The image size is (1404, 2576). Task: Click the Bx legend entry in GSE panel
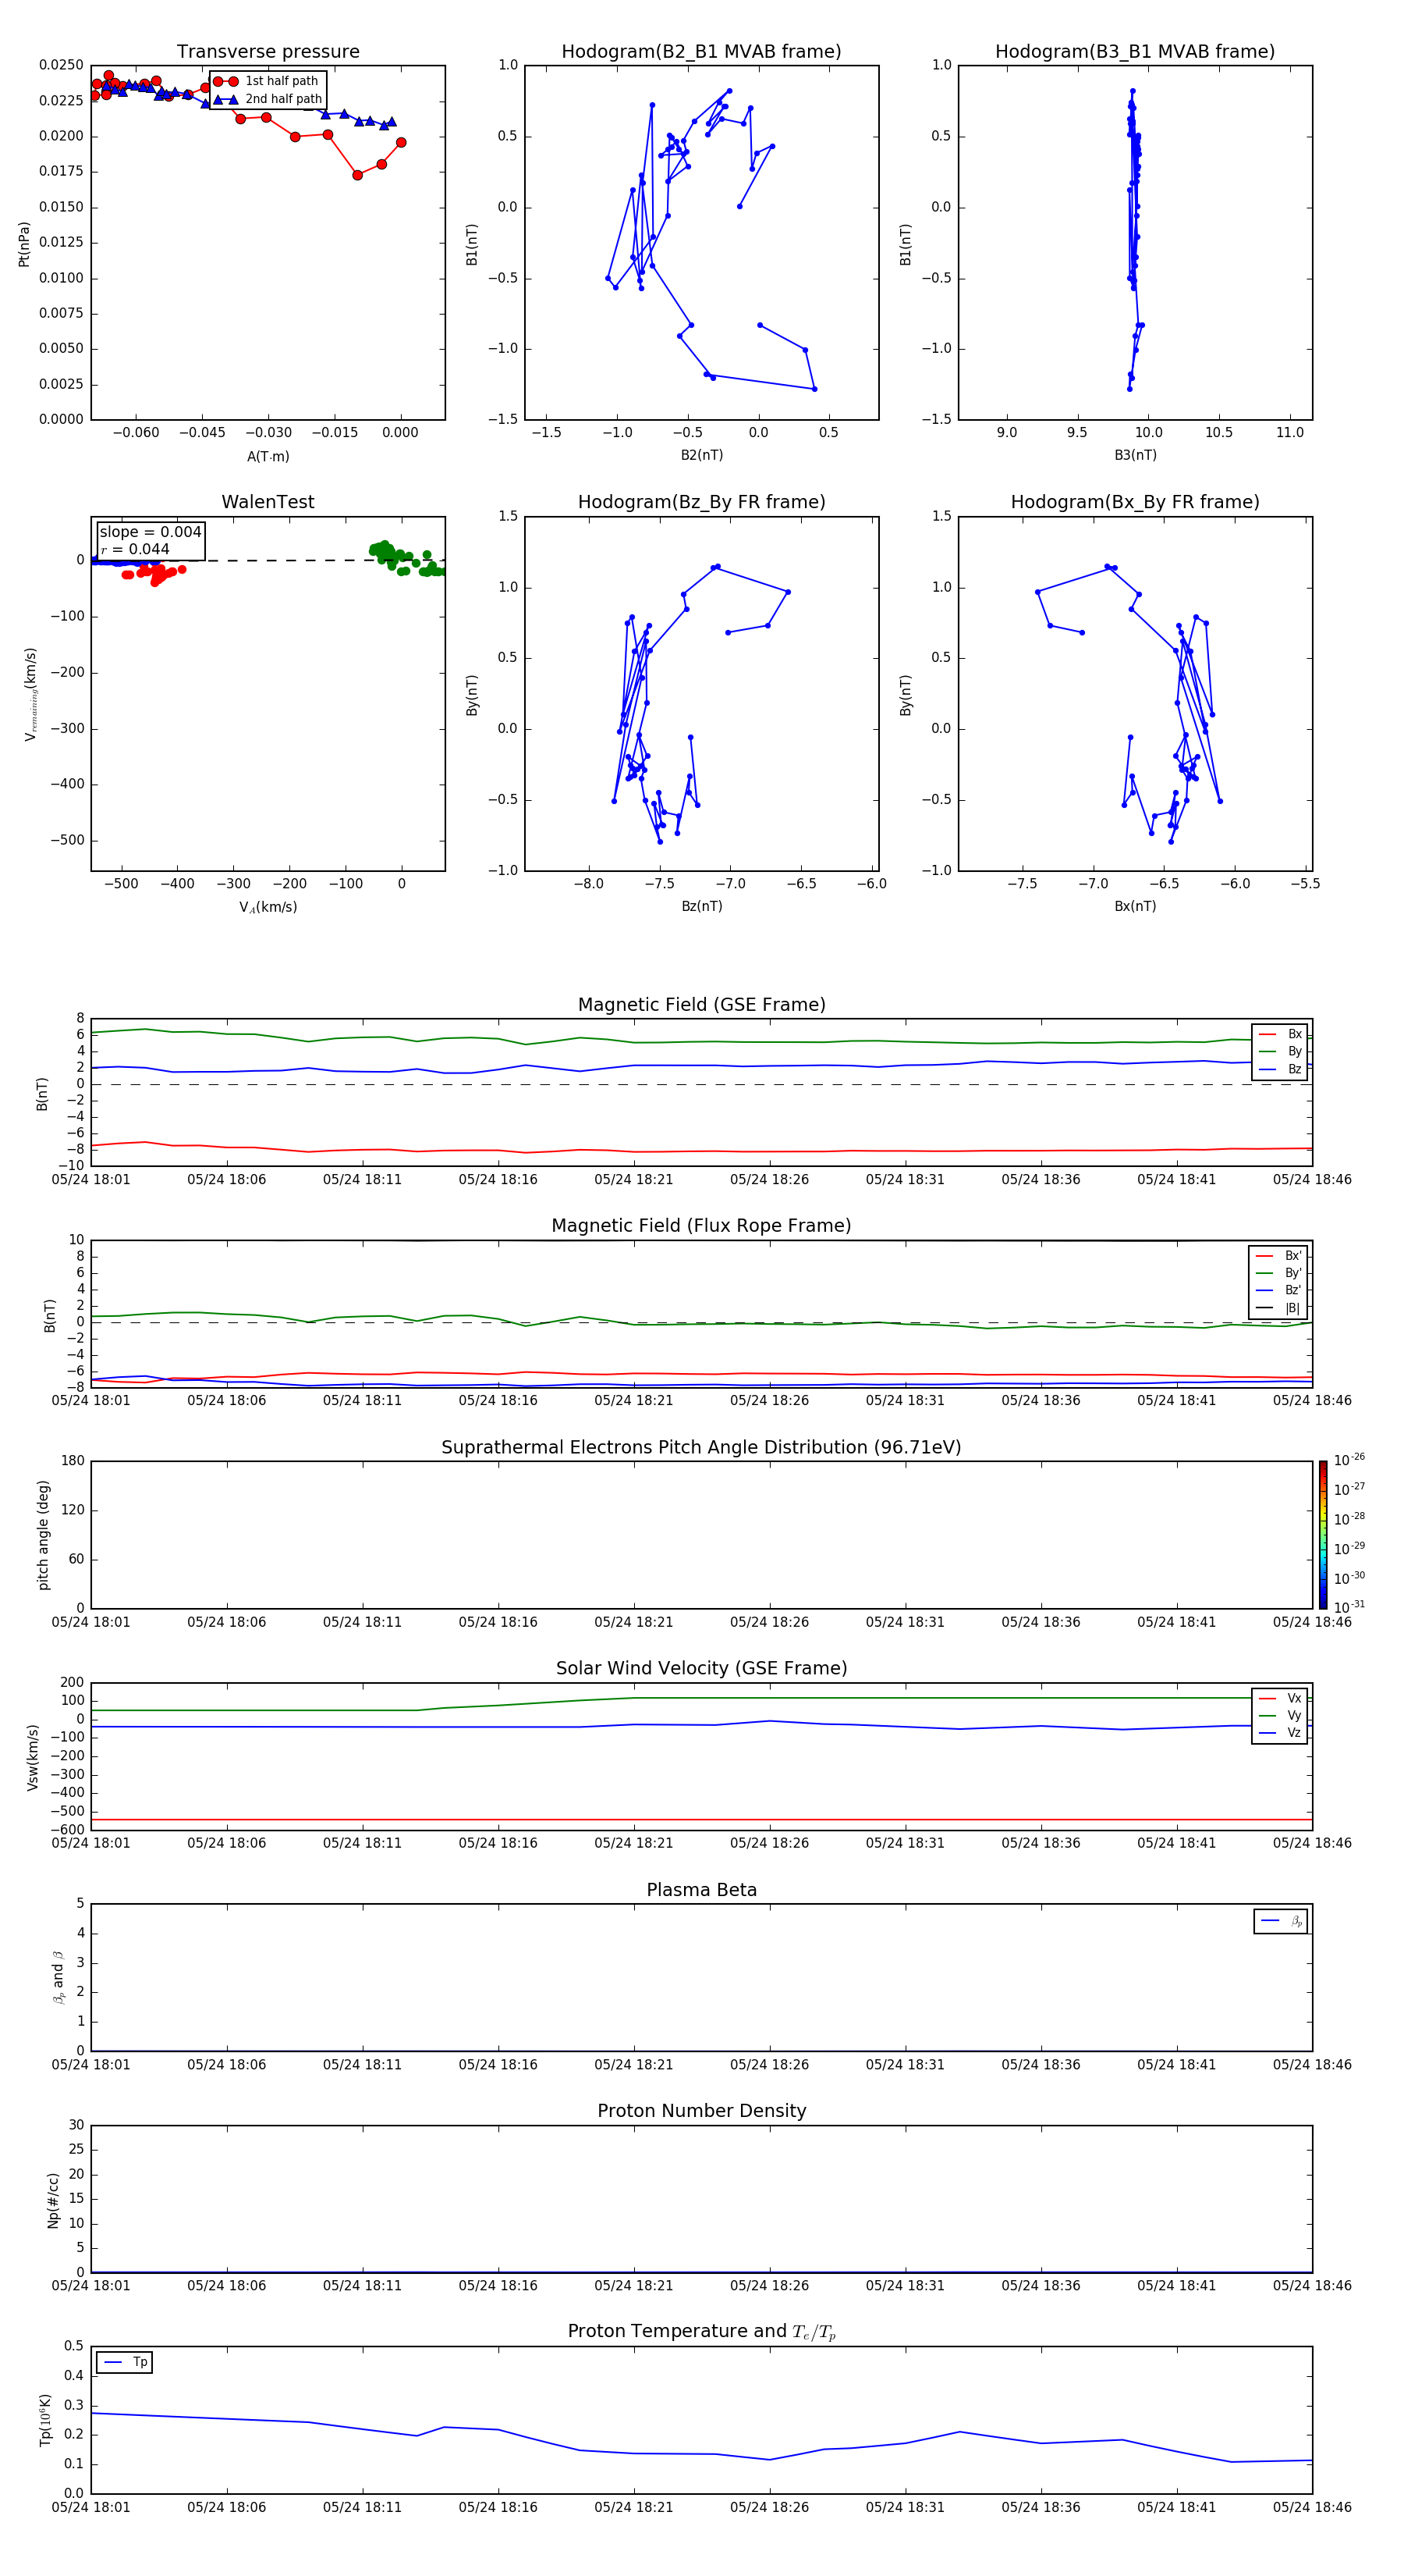coord(1280,1034)
